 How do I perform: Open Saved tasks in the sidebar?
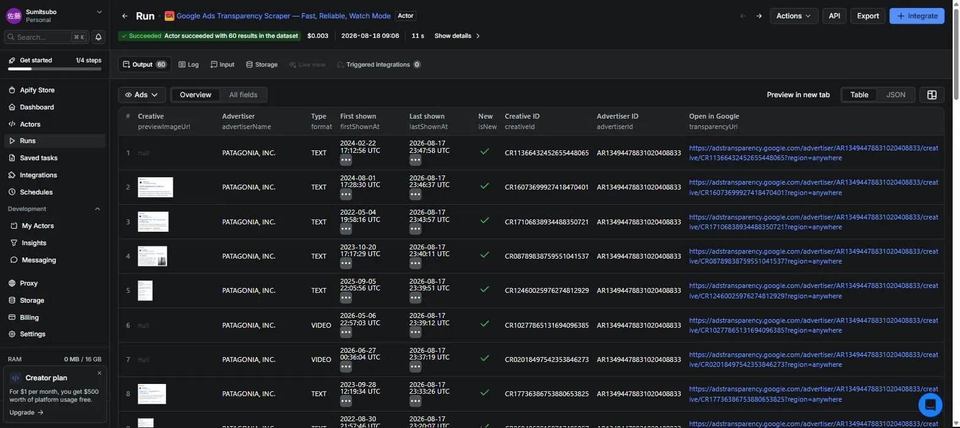pos(39,158)
